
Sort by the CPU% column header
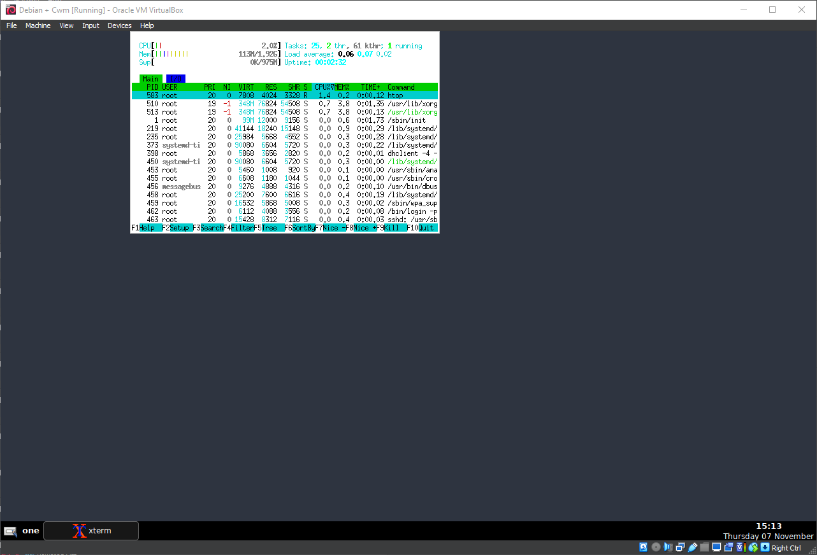coord(324,87)
